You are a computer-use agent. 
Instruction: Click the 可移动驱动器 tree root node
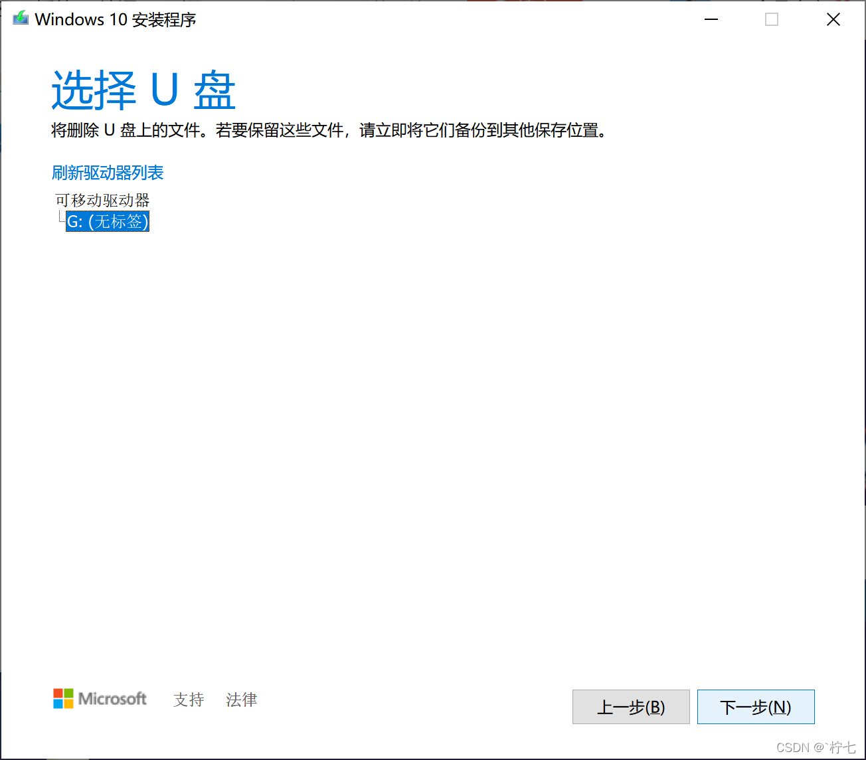click(x=102, y=200)
